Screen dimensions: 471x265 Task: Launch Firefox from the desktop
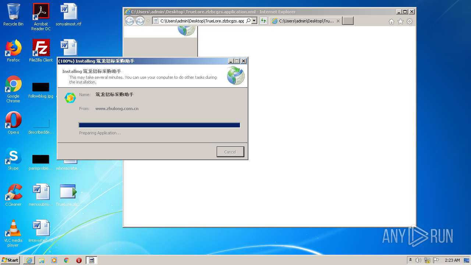click(13, 51)
